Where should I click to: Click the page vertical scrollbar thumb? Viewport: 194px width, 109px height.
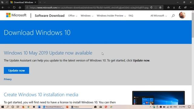(193, 25)
